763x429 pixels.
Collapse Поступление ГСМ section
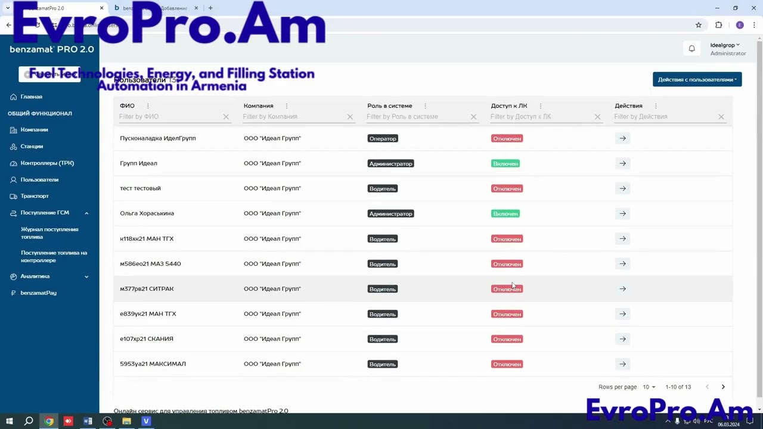pos(86,213)
